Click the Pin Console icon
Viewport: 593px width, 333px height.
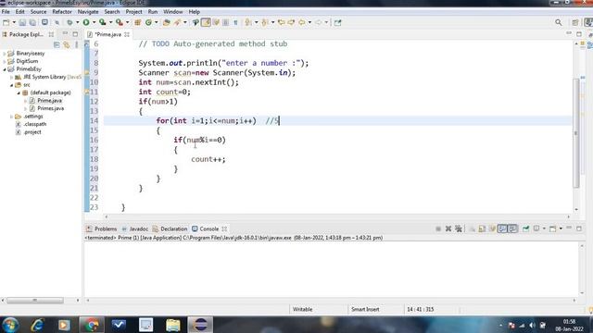pyautogui.click(x=525, y=228)
